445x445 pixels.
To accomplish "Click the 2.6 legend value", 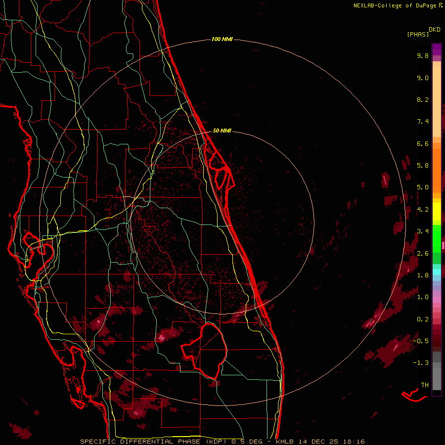I will pyautogui.click(x=423, y=254).
